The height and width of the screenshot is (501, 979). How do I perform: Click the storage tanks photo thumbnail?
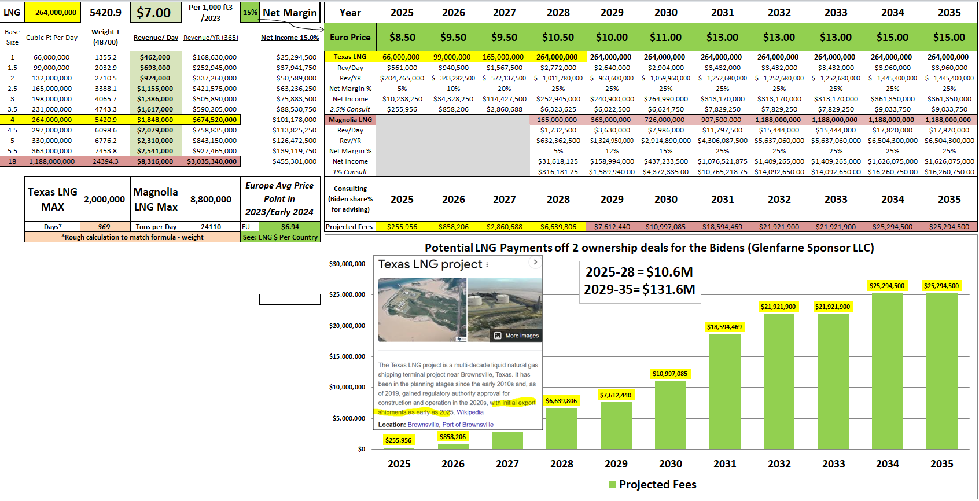point(505,310)
